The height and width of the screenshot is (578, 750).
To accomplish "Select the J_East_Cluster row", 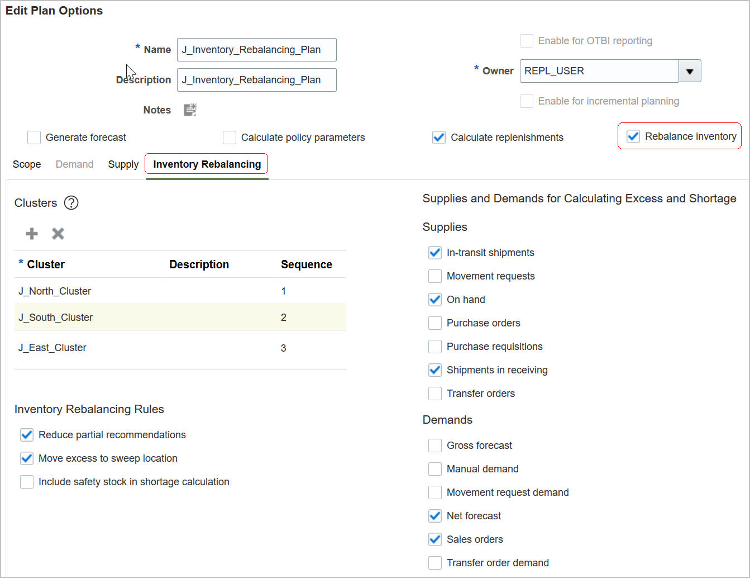I will [52, 348].
